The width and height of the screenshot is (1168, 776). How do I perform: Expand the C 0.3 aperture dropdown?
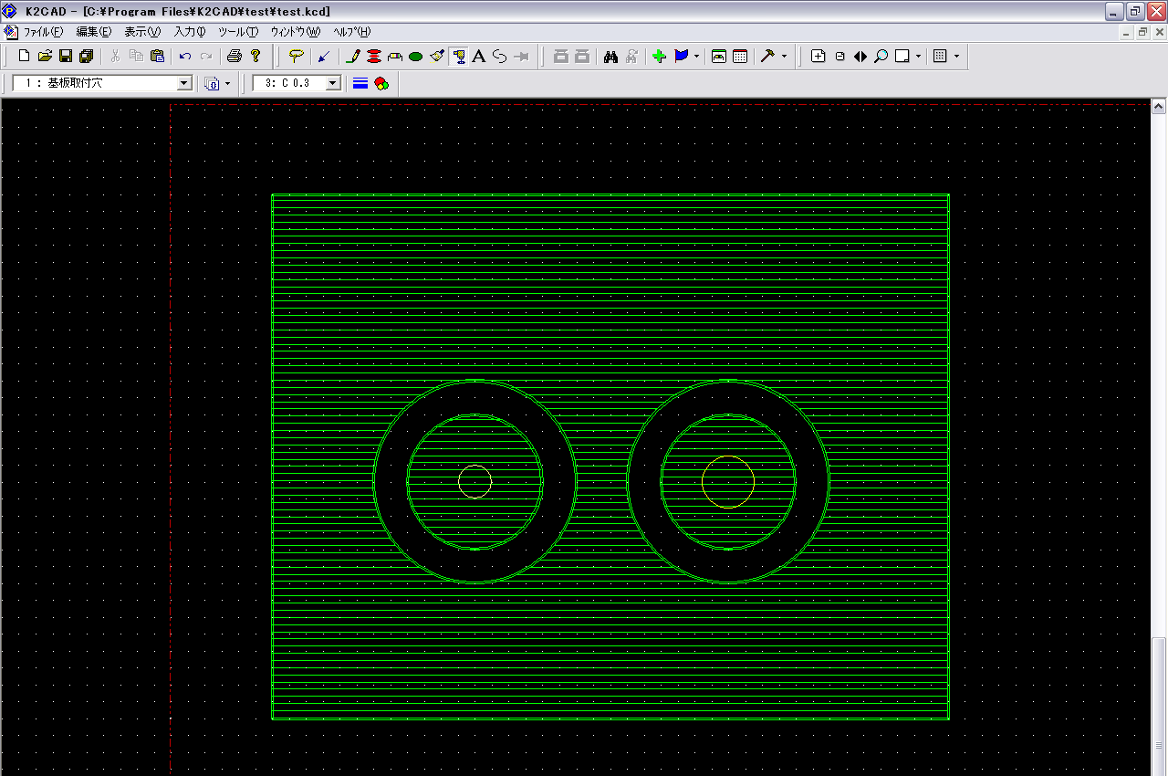pyautogui.click(x=333, y=83)
